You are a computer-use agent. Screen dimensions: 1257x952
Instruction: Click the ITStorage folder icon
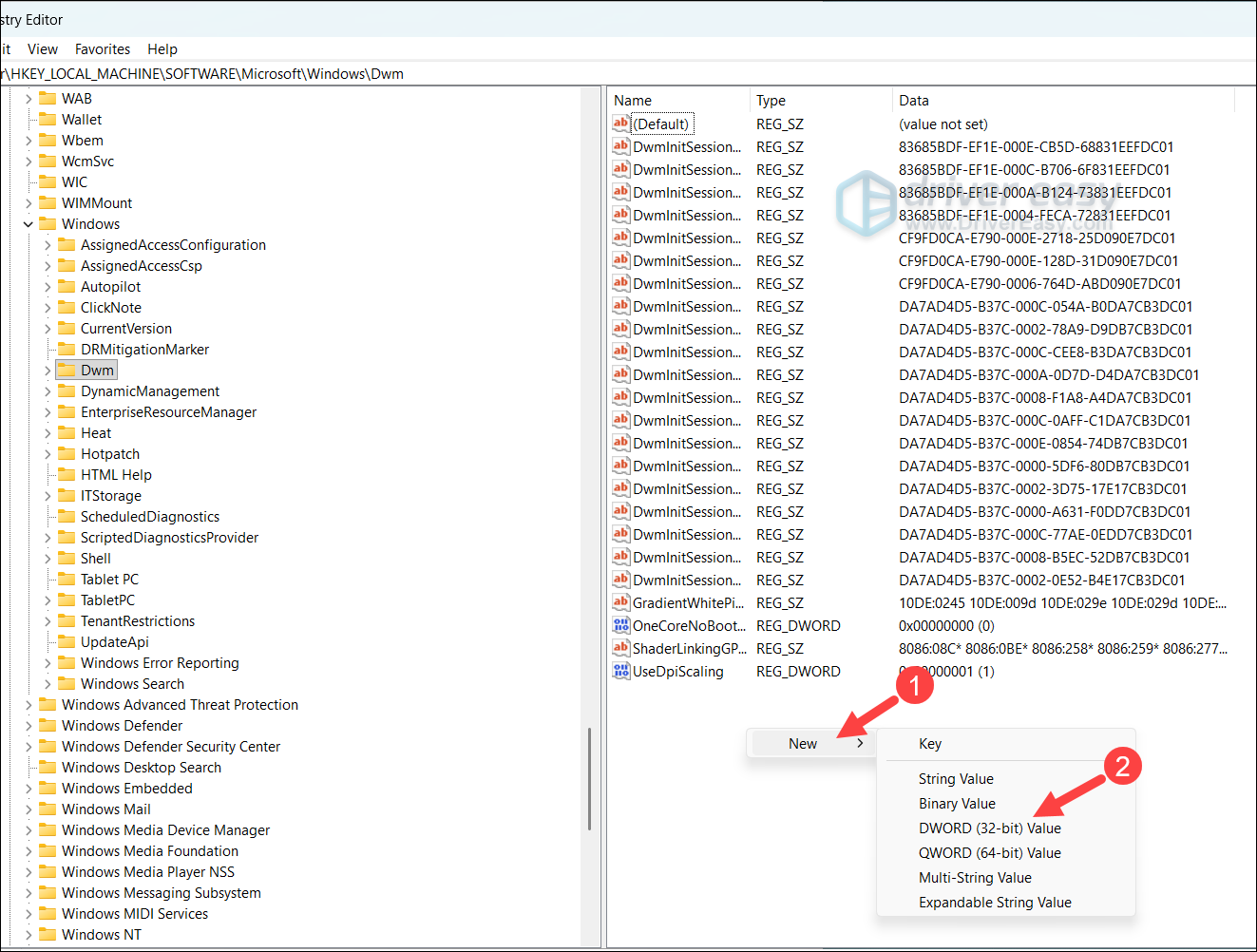click(x=67, y=495)
